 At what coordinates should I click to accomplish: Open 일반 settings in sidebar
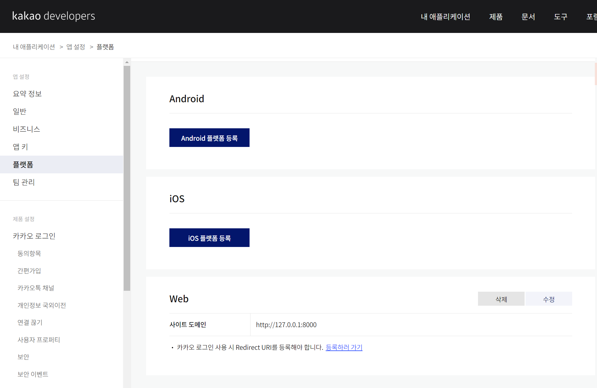click(x=20, y=112)
